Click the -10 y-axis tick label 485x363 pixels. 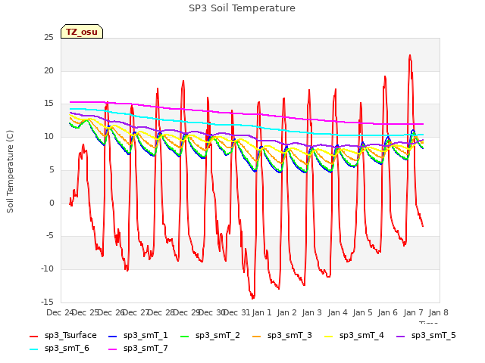47,269
